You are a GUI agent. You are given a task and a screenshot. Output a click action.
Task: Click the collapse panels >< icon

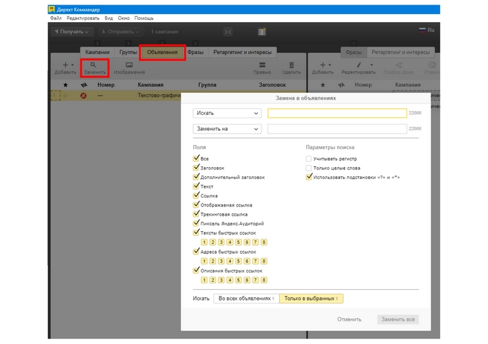click(228, 31)
